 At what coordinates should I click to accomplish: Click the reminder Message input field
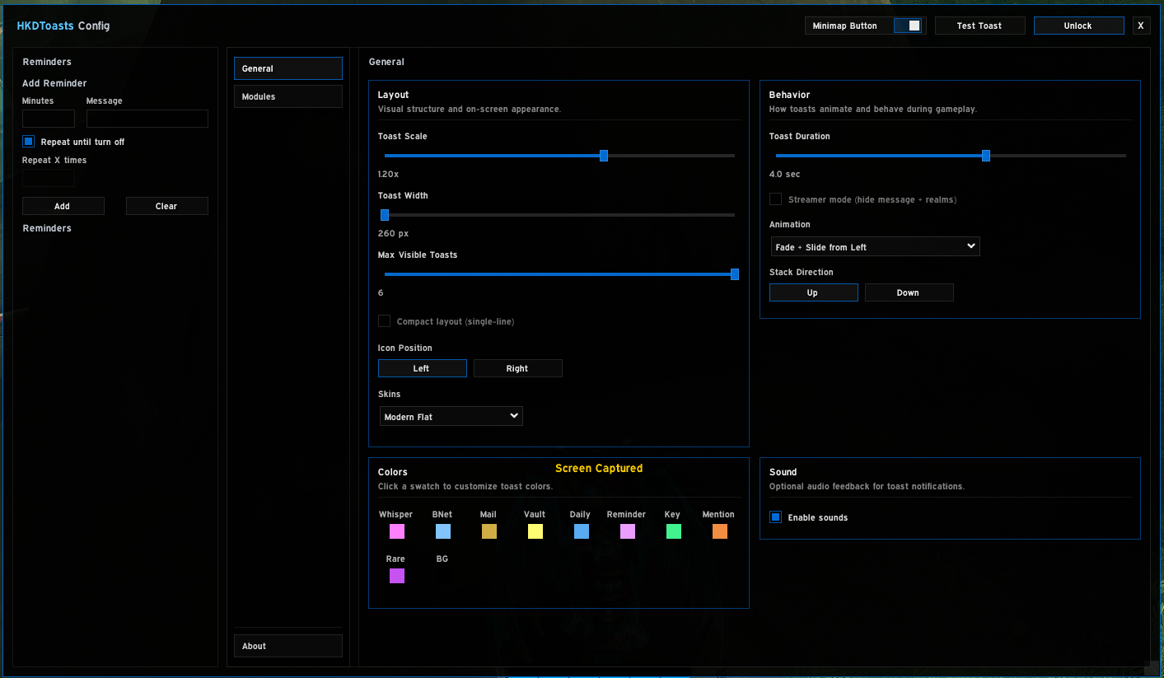pos(147,119)
